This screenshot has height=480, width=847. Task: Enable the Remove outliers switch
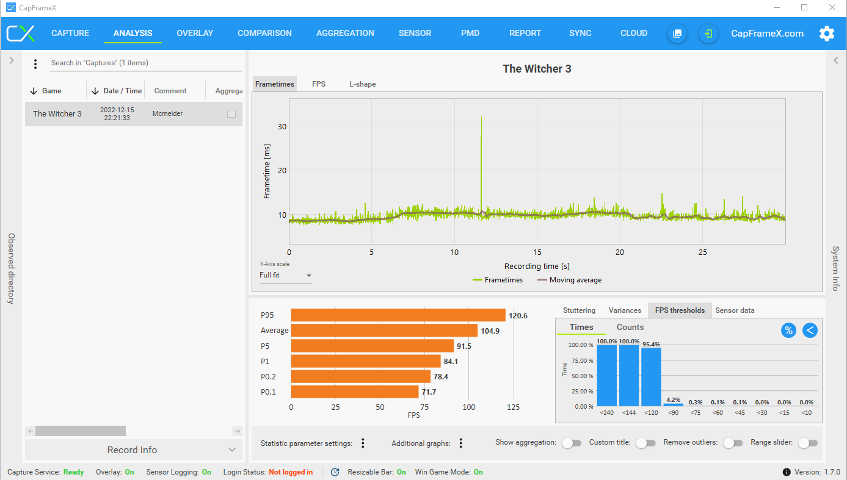tap(733, 443)
